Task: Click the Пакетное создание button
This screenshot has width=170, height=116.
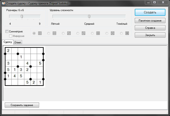Action: (150, 21)
